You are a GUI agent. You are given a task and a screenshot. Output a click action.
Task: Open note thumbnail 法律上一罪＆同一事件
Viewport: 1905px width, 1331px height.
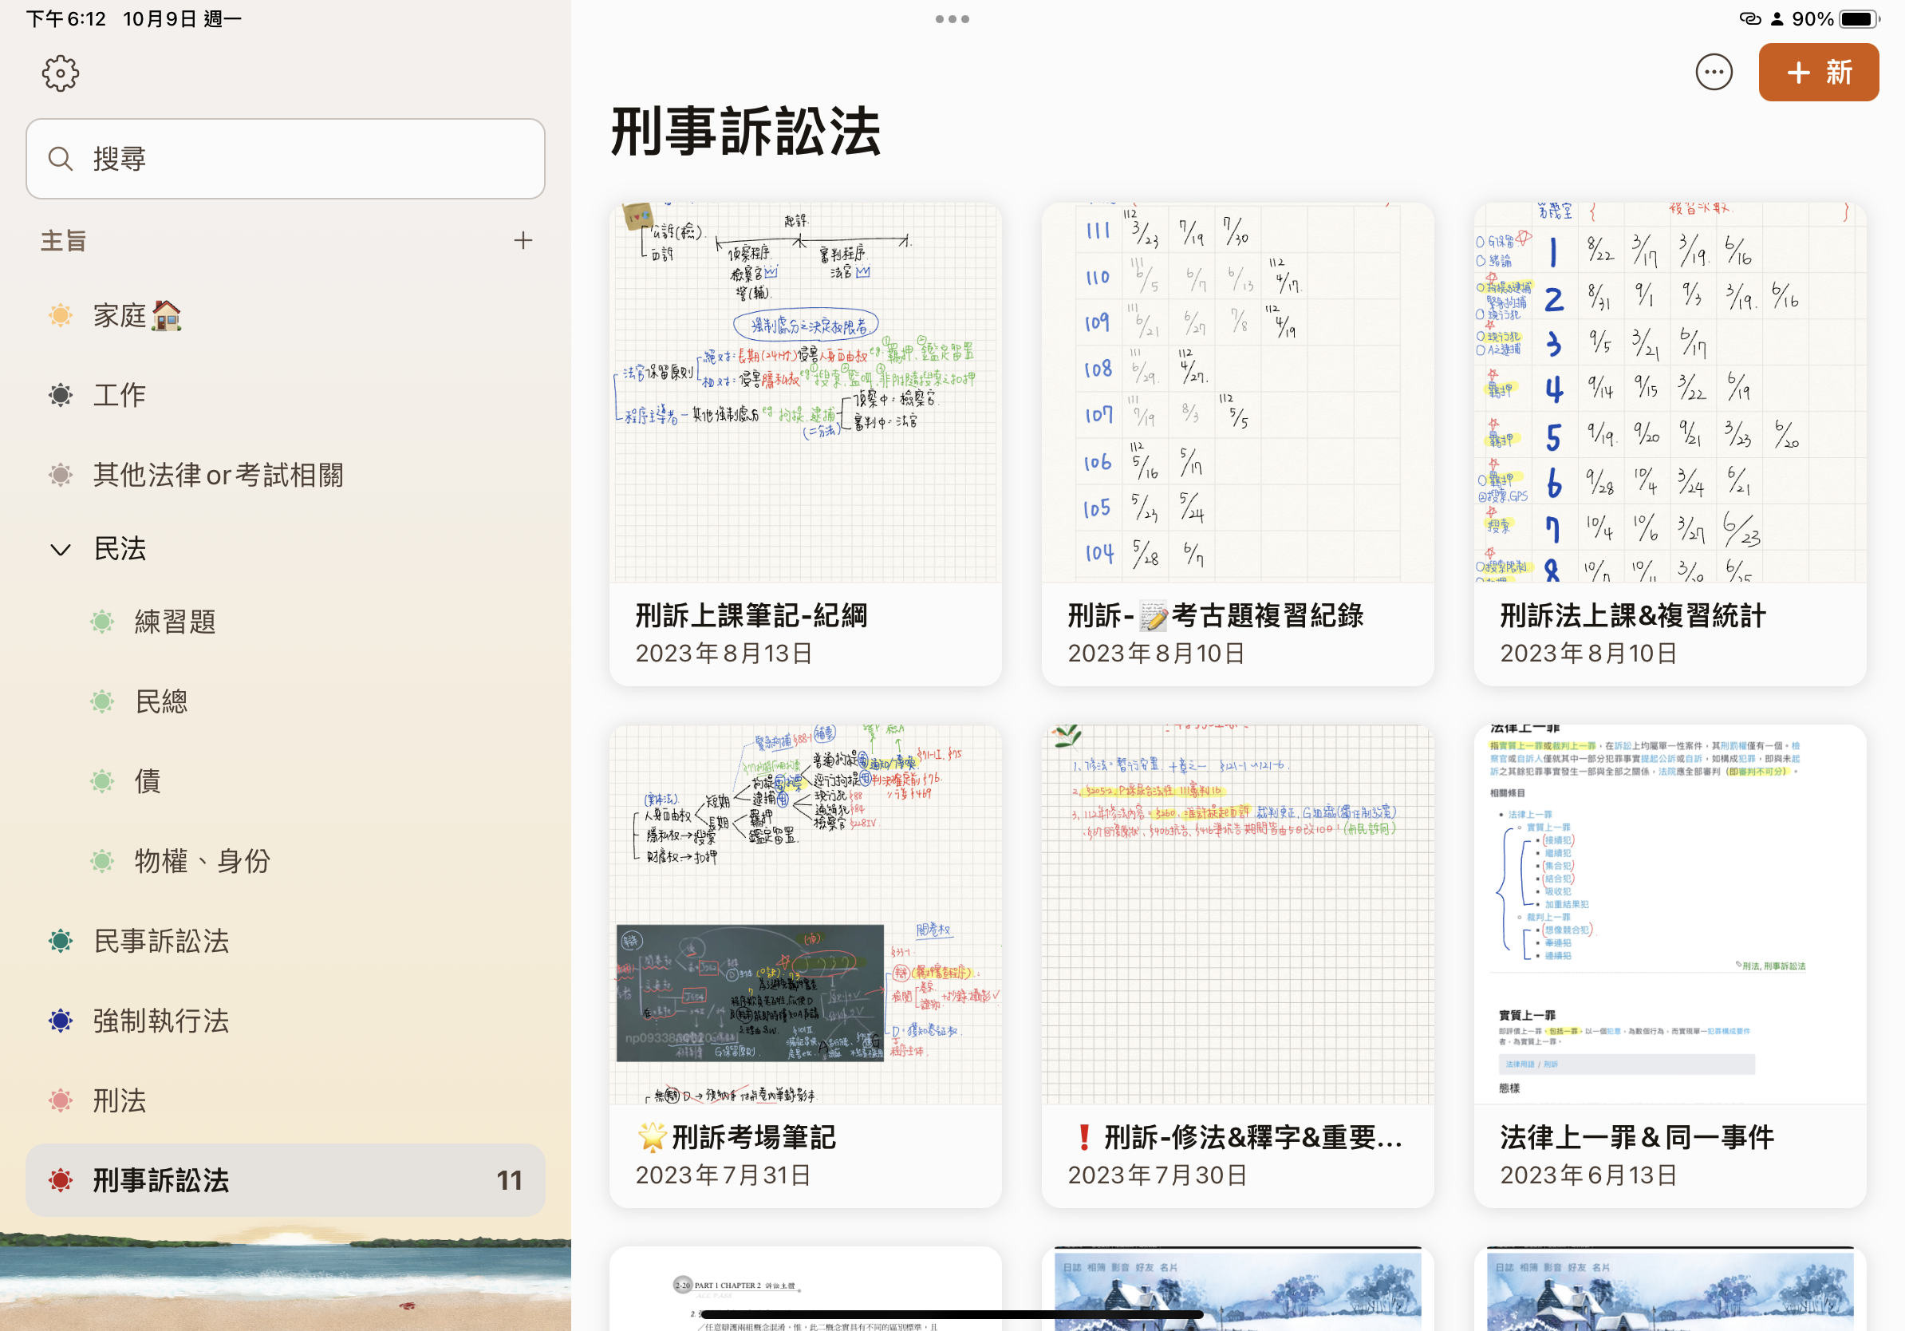click(1670, 914)
